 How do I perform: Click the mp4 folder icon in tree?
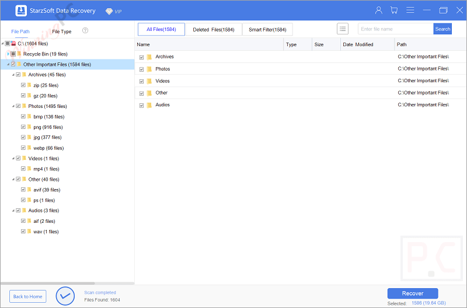[29, 169]
